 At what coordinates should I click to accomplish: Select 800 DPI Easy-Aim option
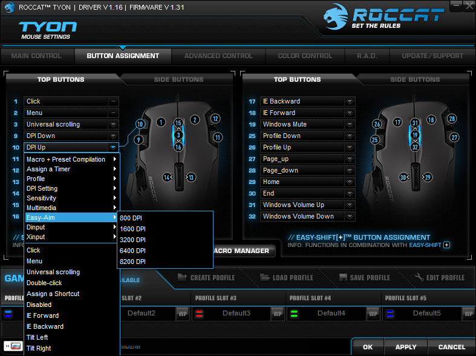pyautogui.click(x=165, y=218)
